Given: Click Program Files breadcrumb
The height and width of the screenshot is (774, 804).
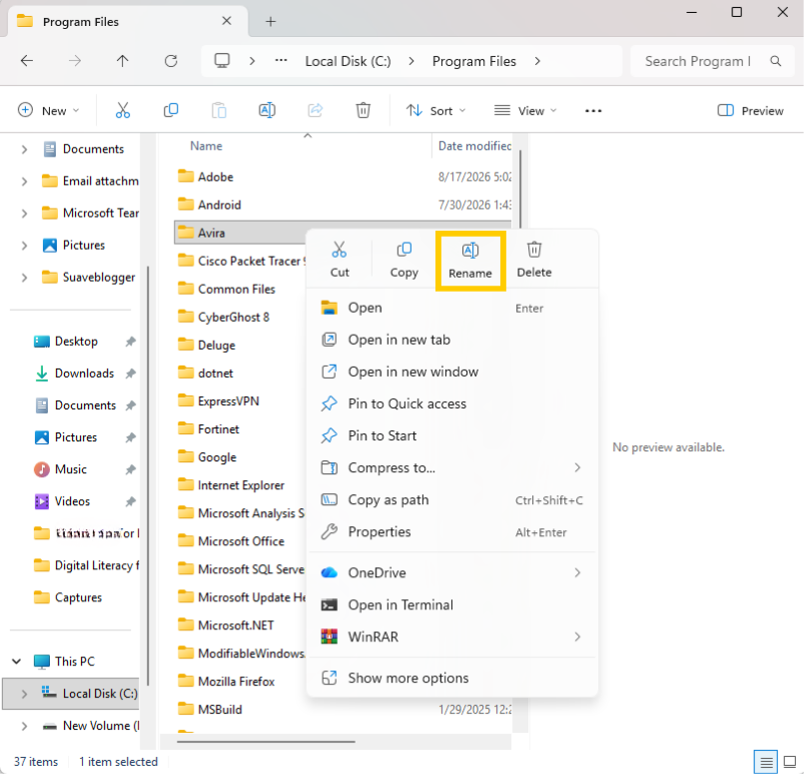Looking at the screenshot, I should point(473,62).
